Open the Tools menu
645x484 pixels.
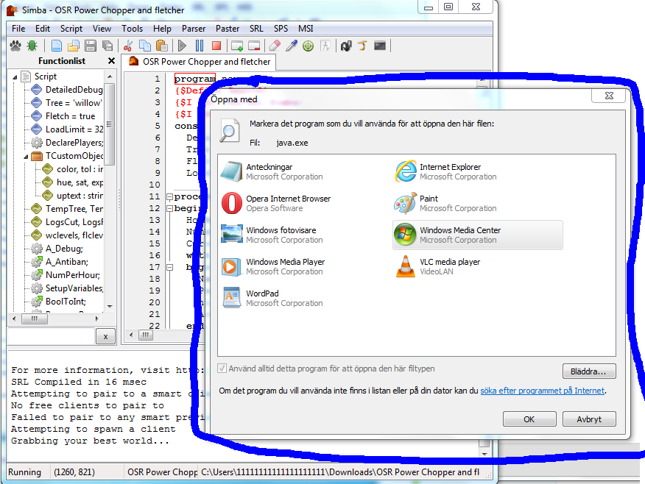132,29
